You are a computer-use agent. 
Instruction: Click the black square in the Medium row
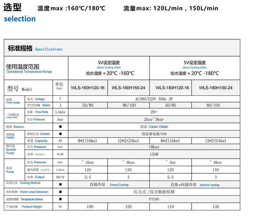point(60,127)
